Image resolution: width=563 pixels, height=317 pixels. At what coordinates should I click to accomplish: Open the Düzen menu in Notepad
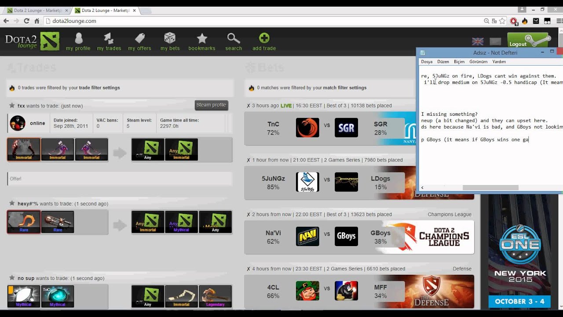[x=443, y=62]
